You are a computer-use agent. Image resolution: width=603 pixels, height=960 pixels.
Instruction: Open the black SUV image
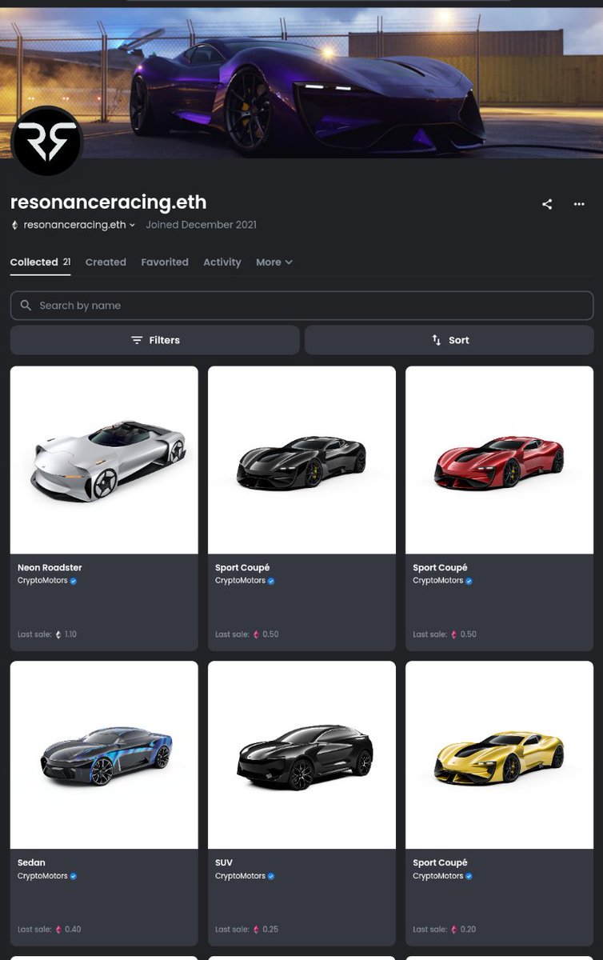click(x=301, y=755)
